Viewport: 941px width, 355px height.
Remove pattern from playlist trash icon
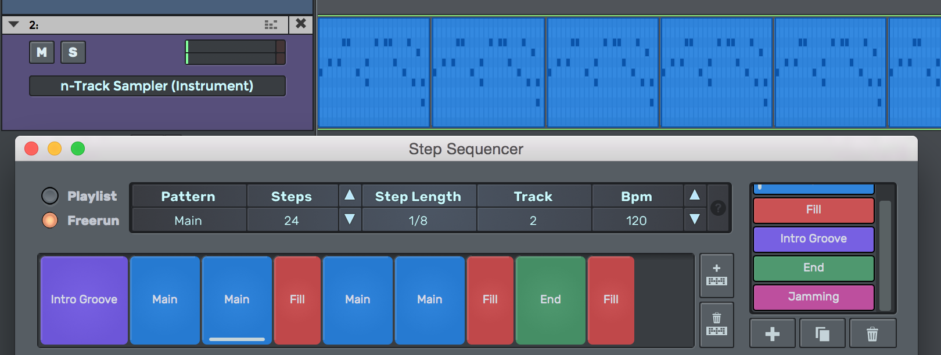click(717, 325)
